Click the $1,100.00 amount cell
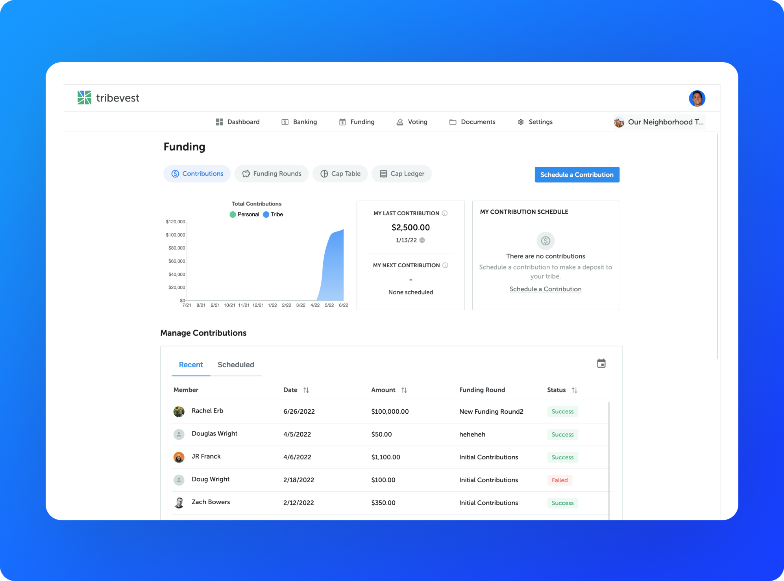 pyautogui.click(x=386, y=457)
